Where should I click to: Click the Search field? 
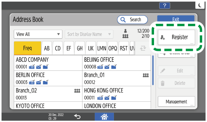pyautogui.click(x=132, y=20)
